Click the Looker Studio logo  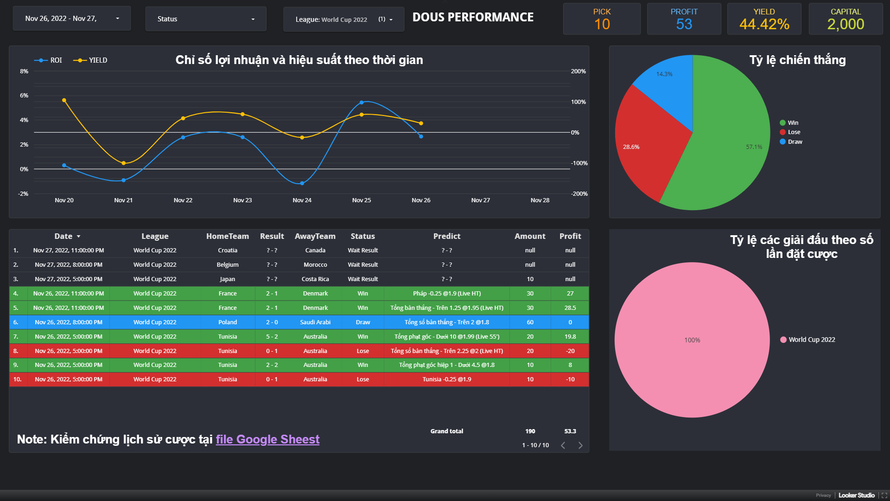point(856,495)
